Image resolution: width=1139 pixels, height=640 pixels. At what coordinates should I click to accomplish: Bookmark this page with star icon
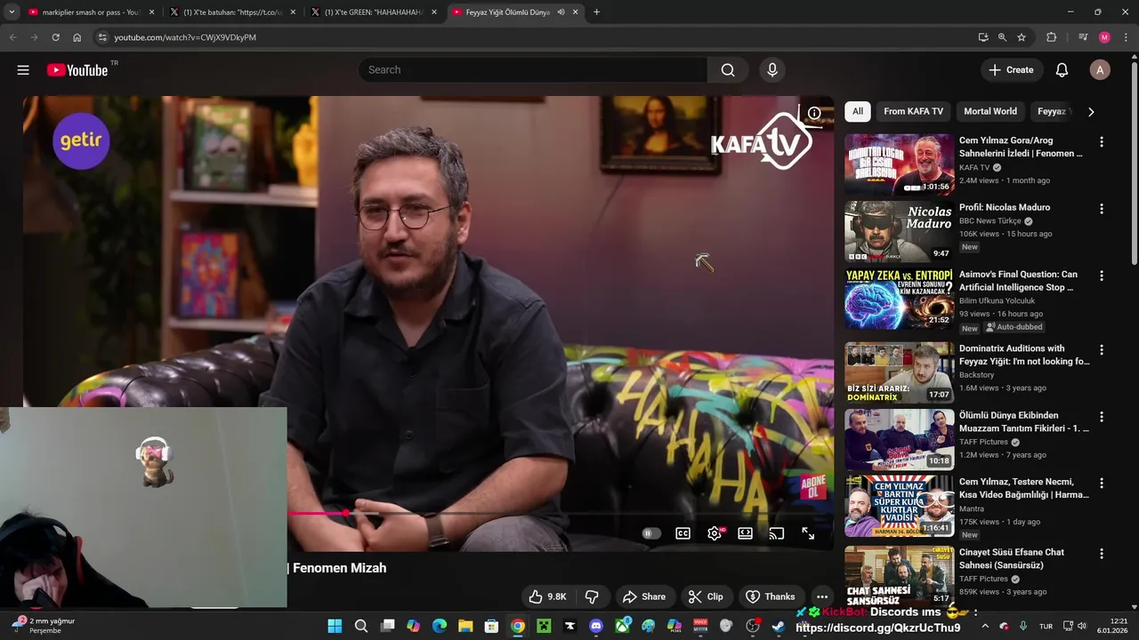point(1022,37)
